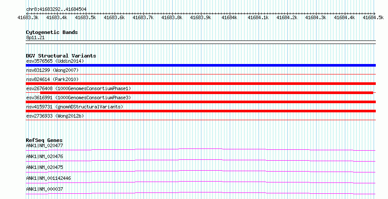Click the blue esv3576565 variant bar
Image resolution: width=388 pixels, height=199 pixels.
(x=201, y=65)
